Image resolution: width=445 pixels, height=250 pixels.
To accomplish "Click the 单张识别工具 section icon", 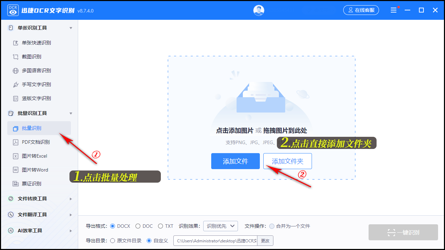I will tap(11, 28).
